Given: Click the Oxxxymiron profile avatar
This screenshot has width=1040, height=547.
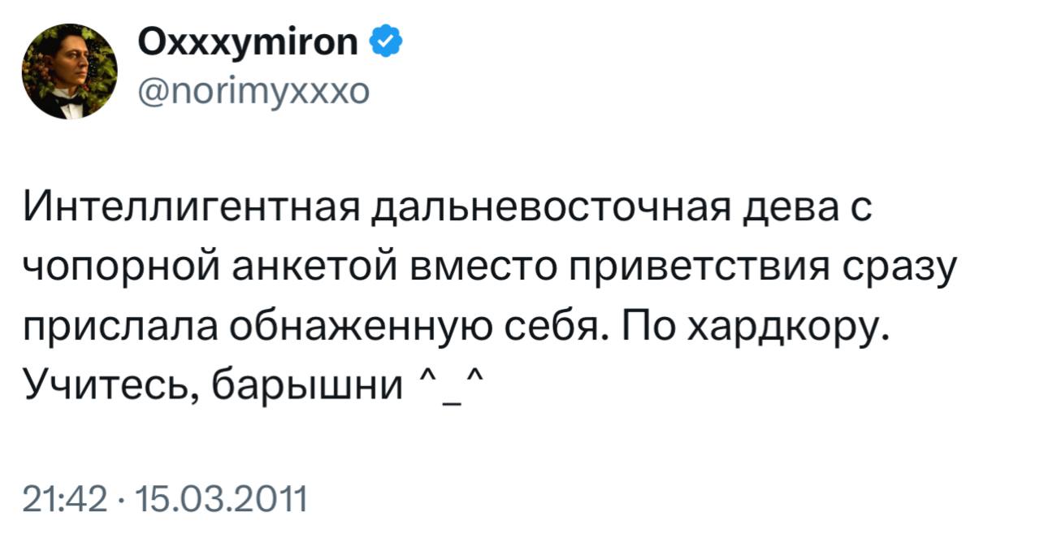Looking at the screenshot, I should pos(69,71).
